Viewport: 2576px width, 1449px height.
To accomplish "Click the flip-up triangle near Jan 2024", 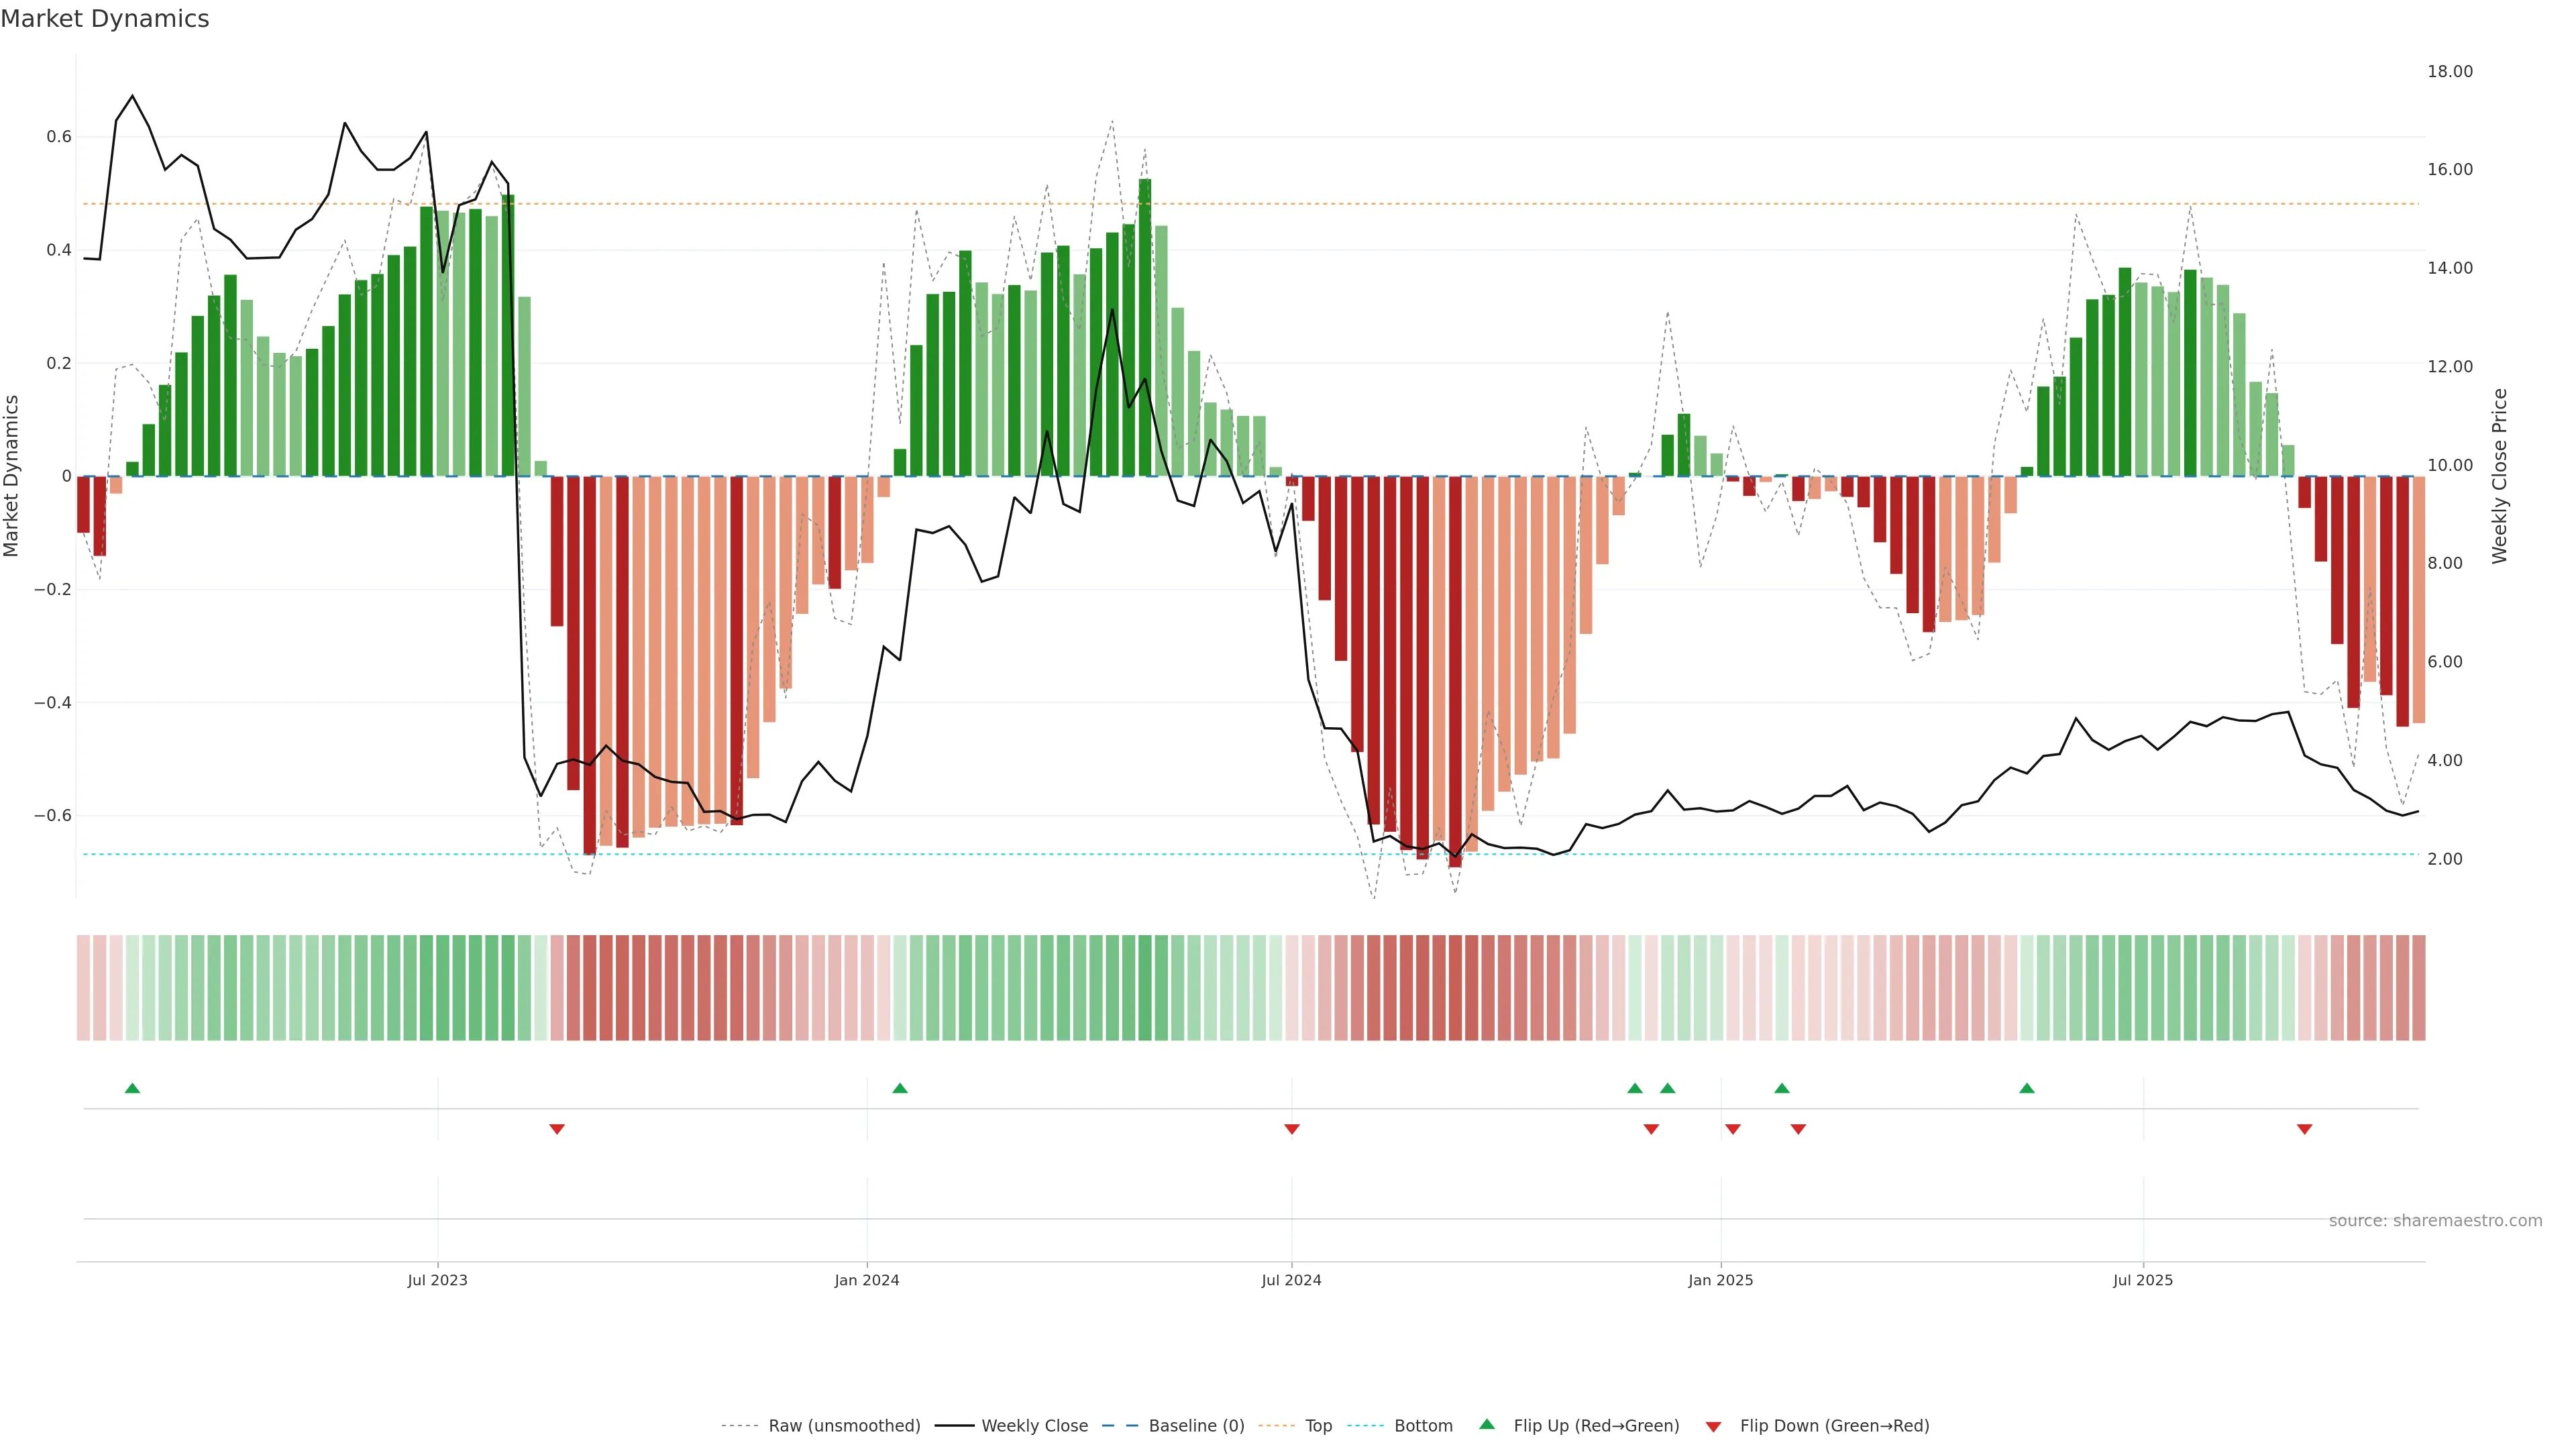I will [899, 1088].
